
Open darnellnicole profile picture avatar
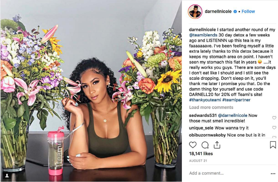[x=195, y=12]
